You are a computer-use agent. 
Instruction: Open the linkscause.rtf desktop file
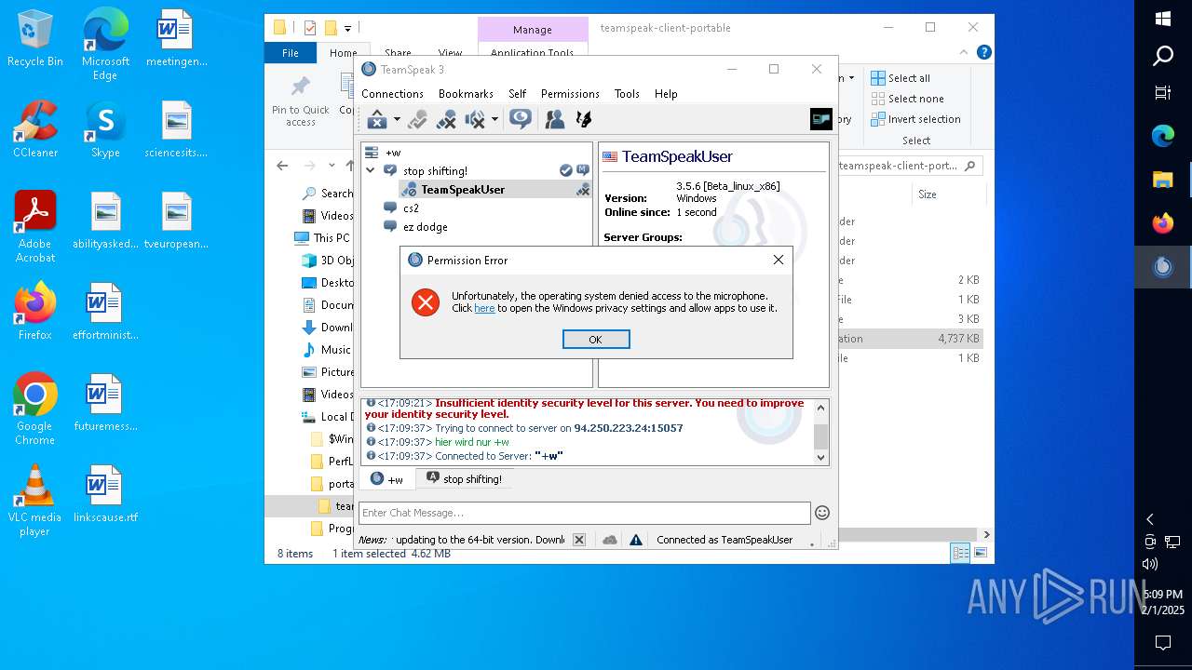click(x=104, y=494)
